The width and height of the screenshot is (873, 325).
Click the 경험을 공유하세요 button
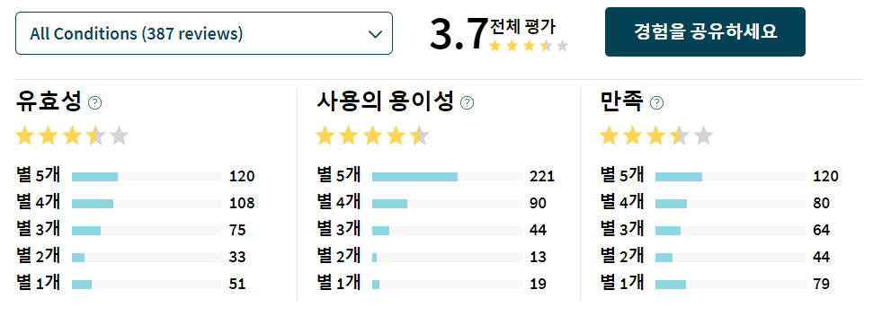pos(705,31)
